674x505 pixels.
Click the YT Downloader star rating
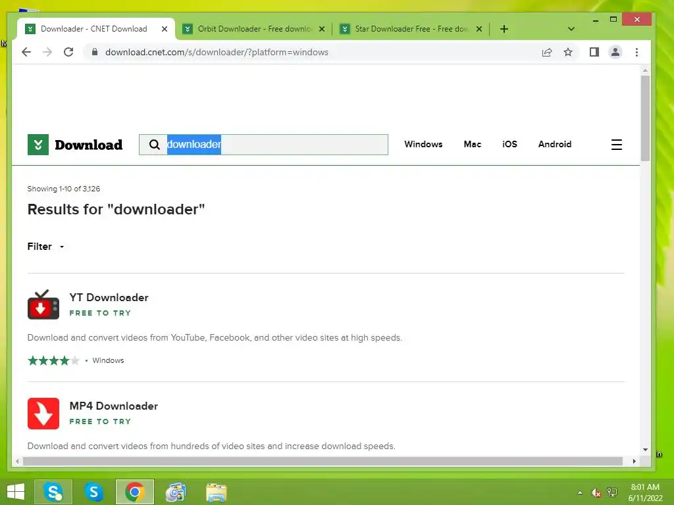point(53,360)
